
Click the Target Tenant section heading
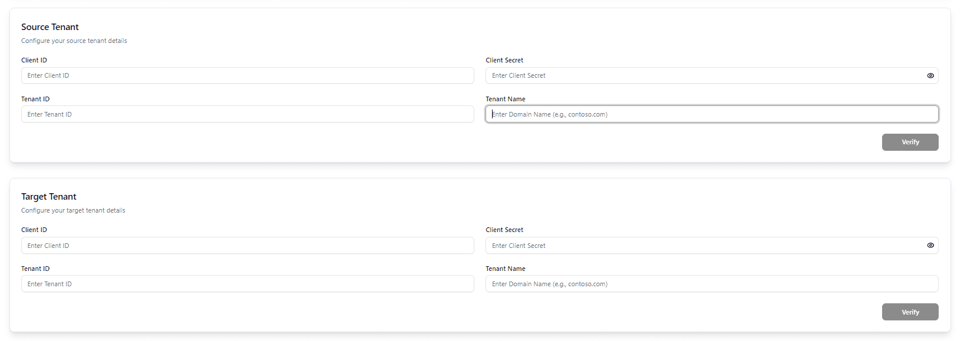48,196
